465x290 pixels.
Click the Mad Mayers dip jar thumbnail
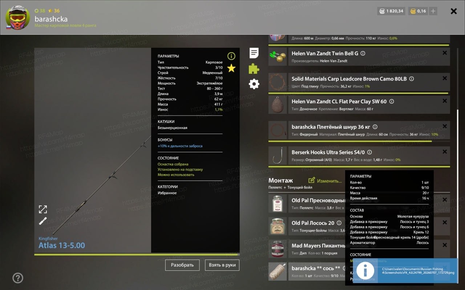[278, 249]
